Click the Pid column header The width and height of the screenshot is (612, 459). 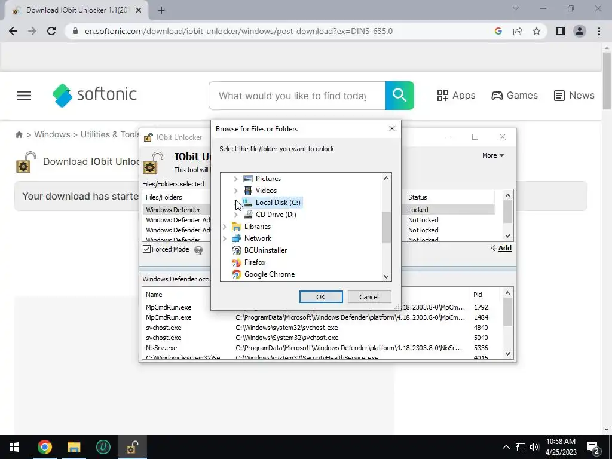click(x=478, y=295)
